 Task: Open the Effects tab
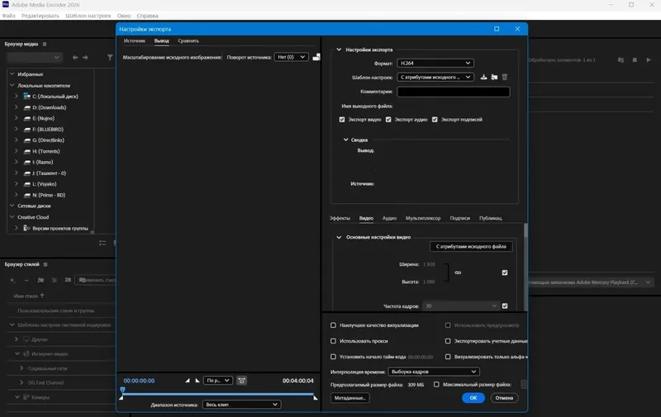pos(340,218)
